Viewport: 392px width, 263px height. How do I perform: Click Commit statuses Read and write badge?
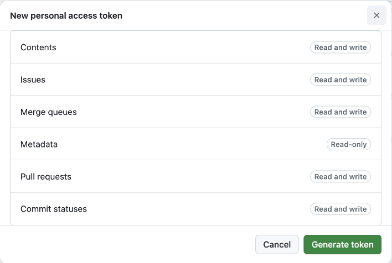pyautogui.click(x=340, y=209)
